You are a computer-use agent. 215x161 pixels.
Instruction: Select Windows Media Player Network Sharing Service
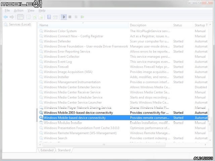pos(78,107)
